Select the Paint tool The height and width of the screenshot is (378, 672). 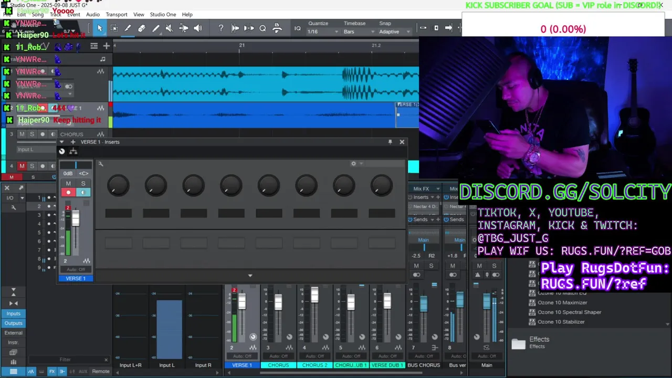155,28
